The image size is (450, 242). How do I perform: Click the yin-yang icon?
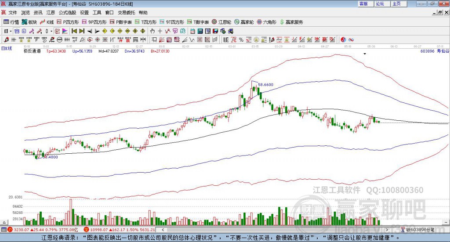coord(343,40)
